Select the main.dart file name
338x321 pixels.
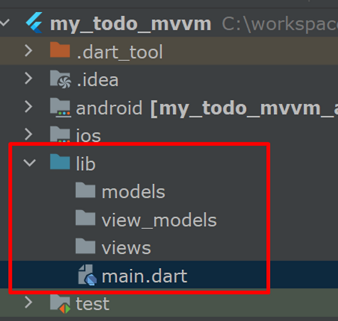144,276
